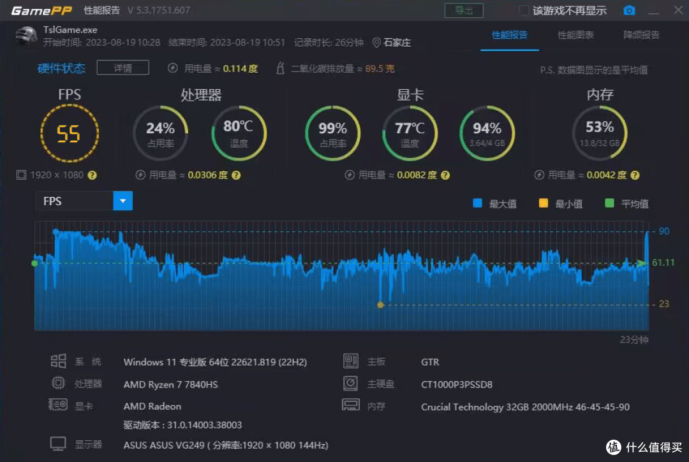Click power icon beside memory 用电量 0.0042
Screen dimensions: 689x462
[x=539, y=175]
